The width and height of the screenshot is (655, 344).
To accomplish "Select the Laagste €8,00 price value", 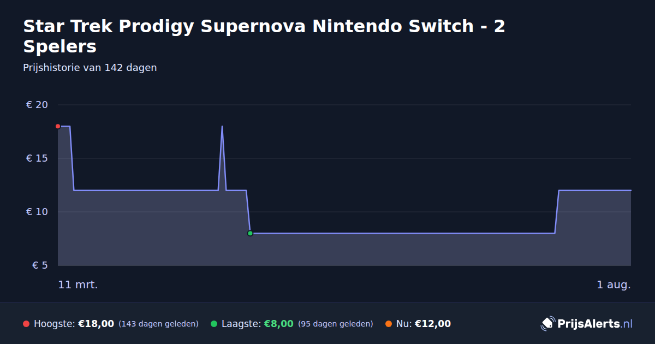I will 279,324.
